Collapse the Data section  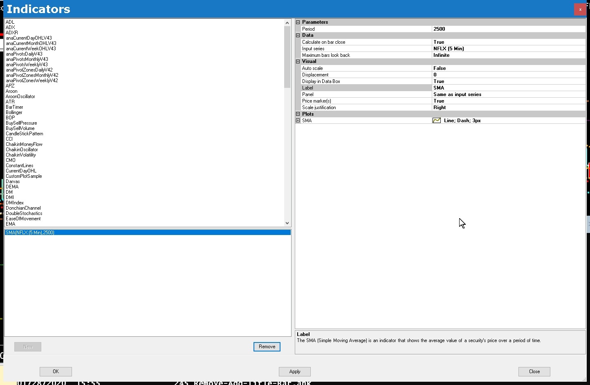pyautogui.click(x=298, y=35)
